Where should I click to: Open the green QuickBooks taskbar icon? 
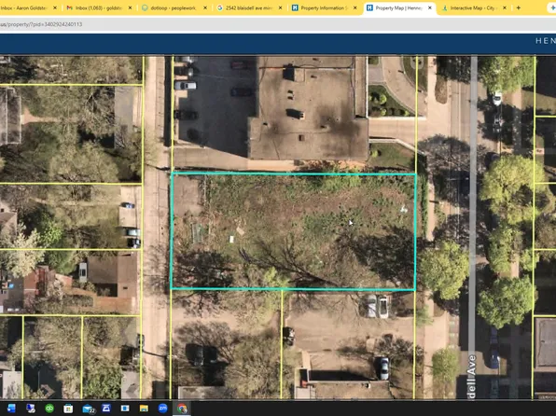(x=49, y=409)
